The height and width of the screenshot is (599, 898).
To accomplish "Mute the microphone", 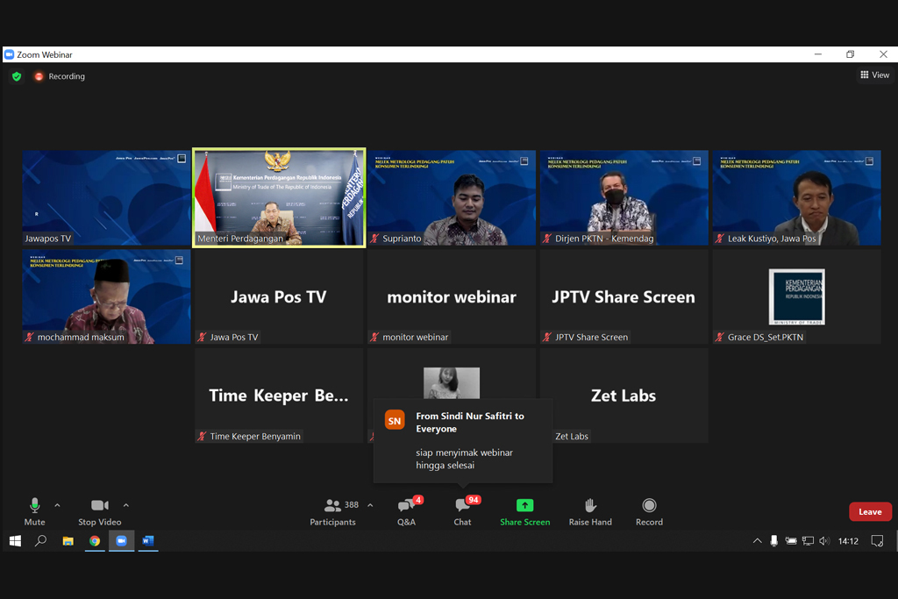I will [x=34, y=511].
